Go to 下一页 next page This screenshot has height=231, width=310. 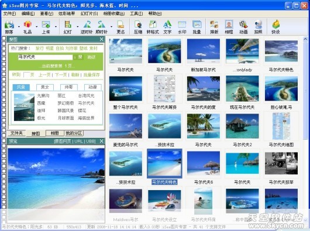coord(61,75)
